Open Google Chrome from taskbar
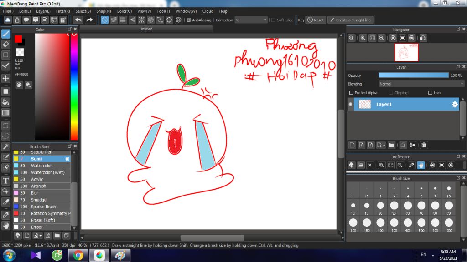 [x=78, y=256]
